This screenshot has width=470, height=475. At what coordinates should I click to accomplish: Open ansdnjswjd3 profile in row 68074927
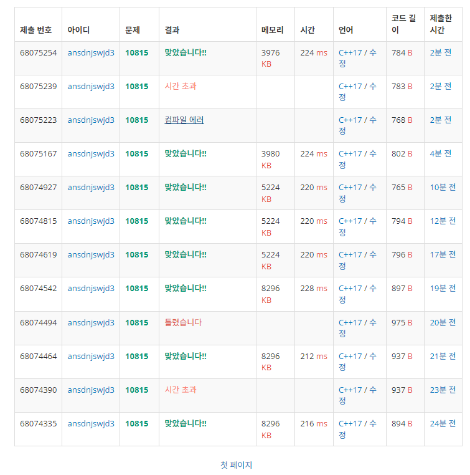click(91, 187)
